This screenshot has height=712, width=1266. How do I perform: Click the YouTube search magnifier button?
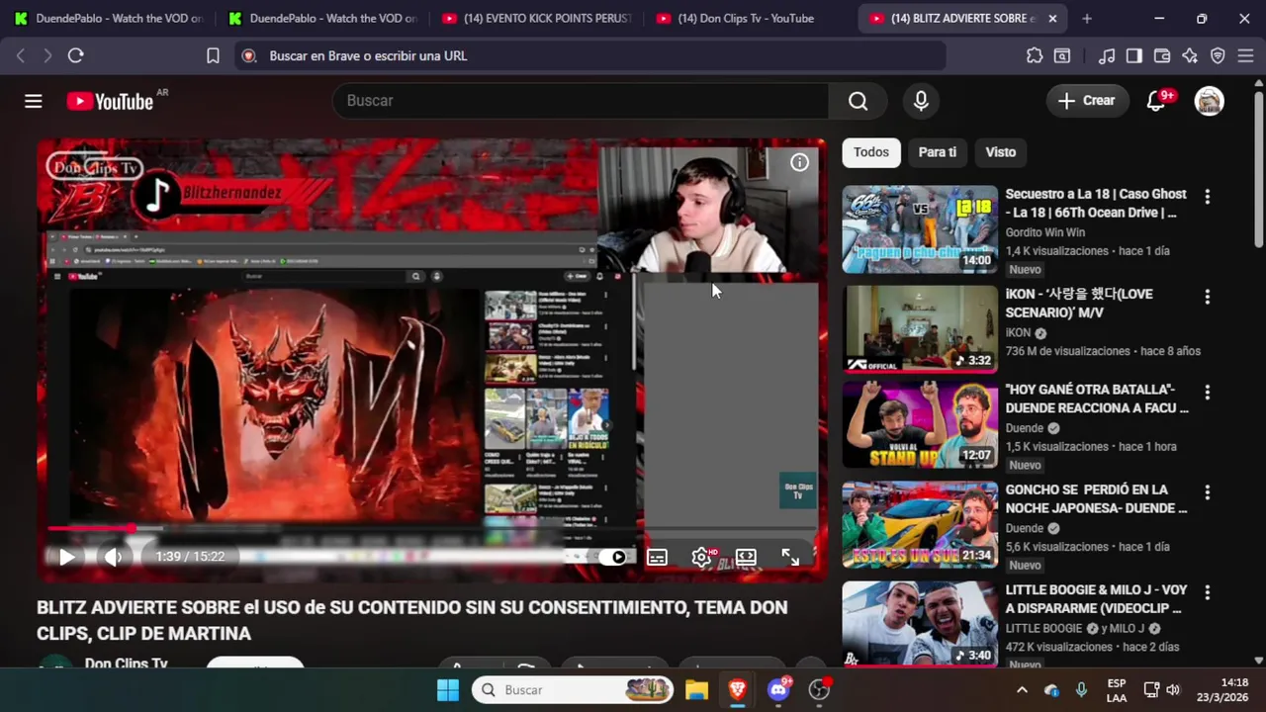(x=858, y=101)
